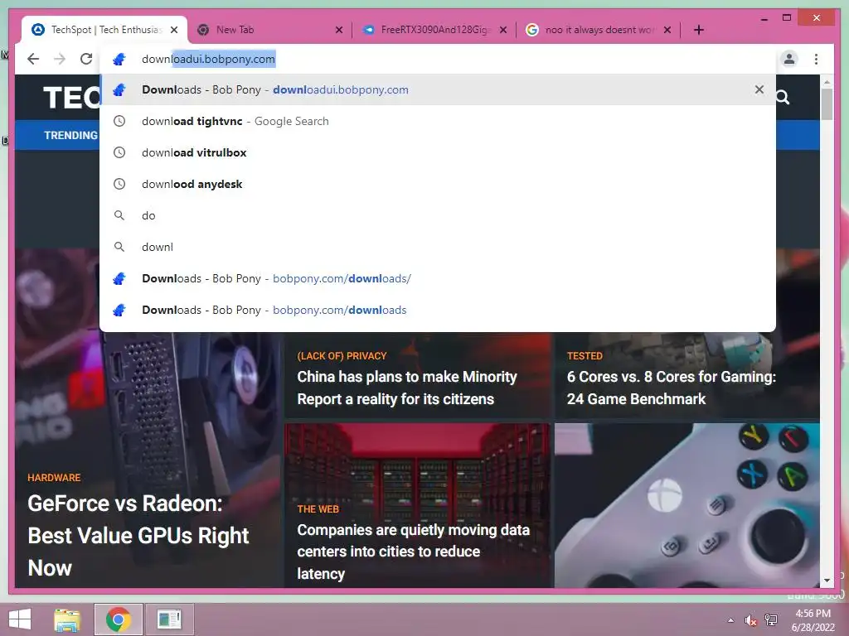The height and width of the screenshot is (636, 849).
Task: Click the vertical scrollbar thumb
Action: (827, 104)
